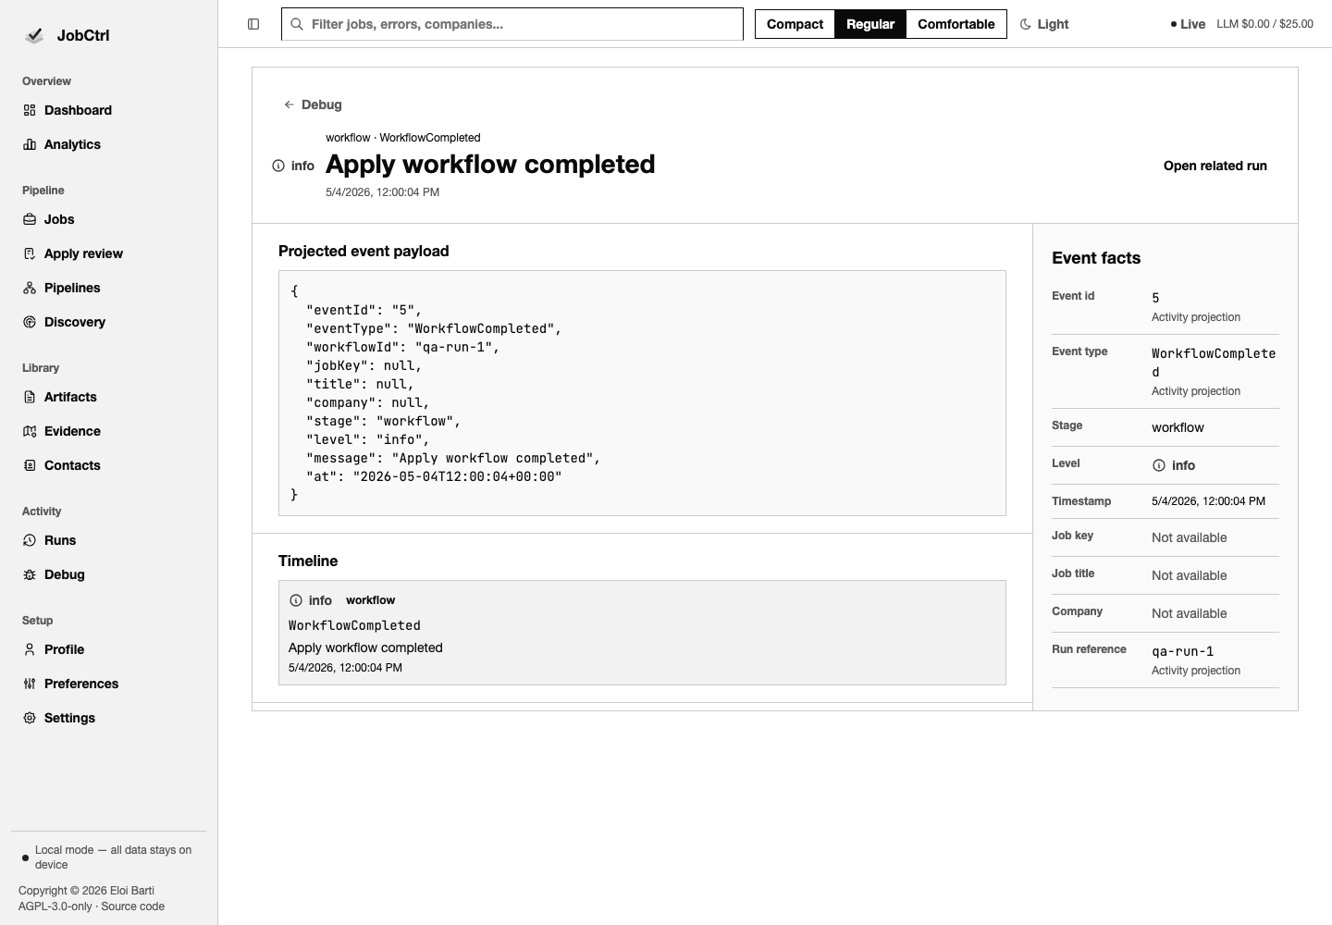The width and height of the screenshot is (1332, 925).
Task: Open Apply review via its document icon
Action: pyautogui.click(x=30, y=253)
